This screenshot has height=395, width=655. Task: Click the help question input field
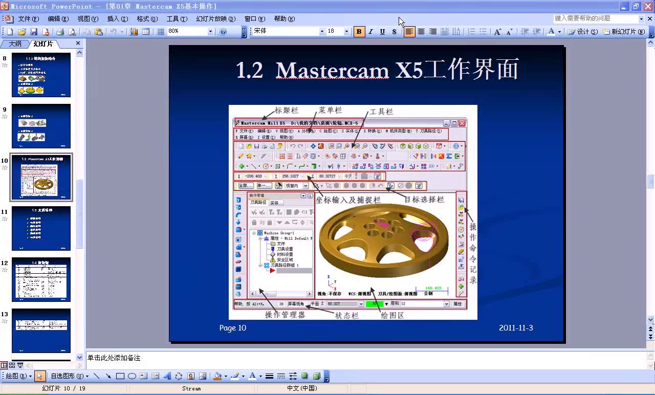point(595,18)
